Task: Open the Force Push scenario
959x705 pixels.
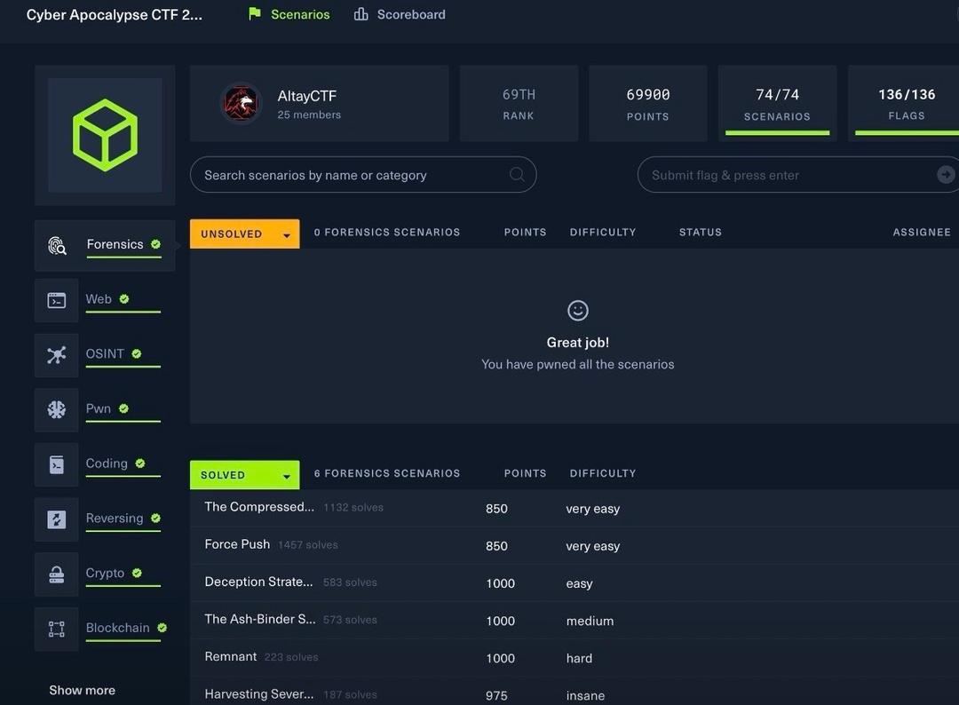Action: (237, 544)
